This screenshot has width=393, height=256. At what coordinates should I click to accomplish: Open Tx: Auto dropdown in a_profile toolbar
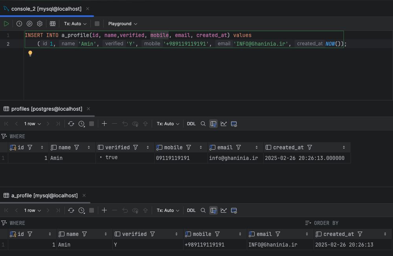(x=168, y=211)
